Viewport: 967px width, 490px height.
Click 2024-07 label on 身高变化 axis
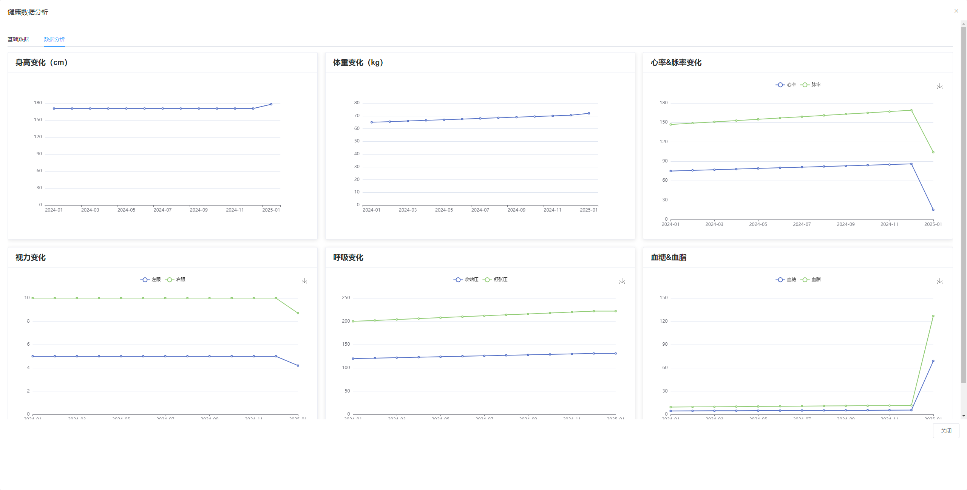(162, 210)
